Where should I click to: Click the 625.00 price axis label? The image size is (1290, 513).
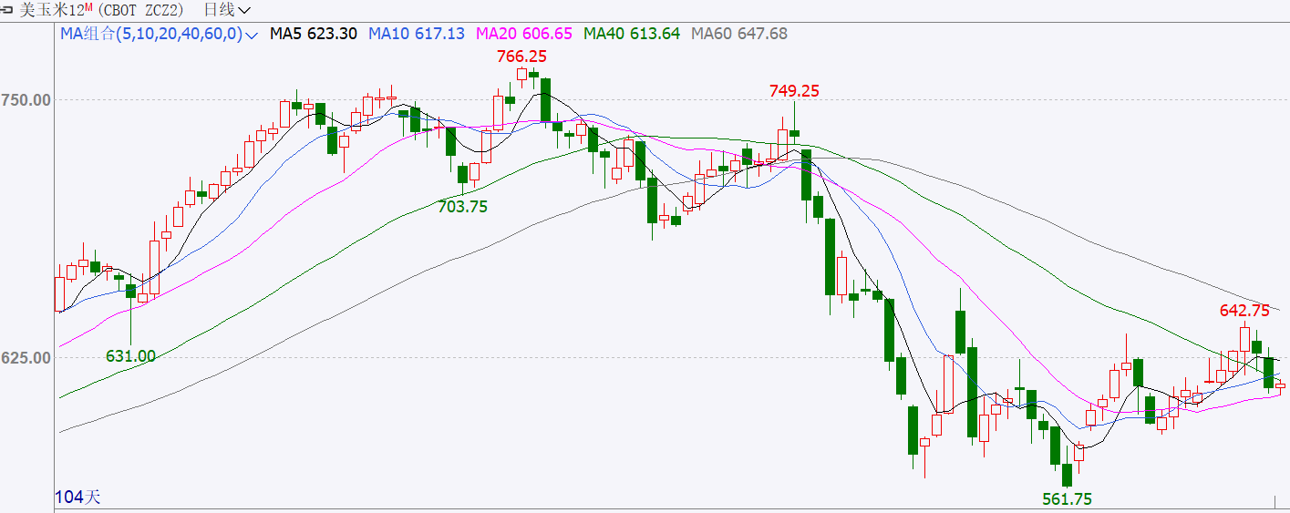(26, 358)
